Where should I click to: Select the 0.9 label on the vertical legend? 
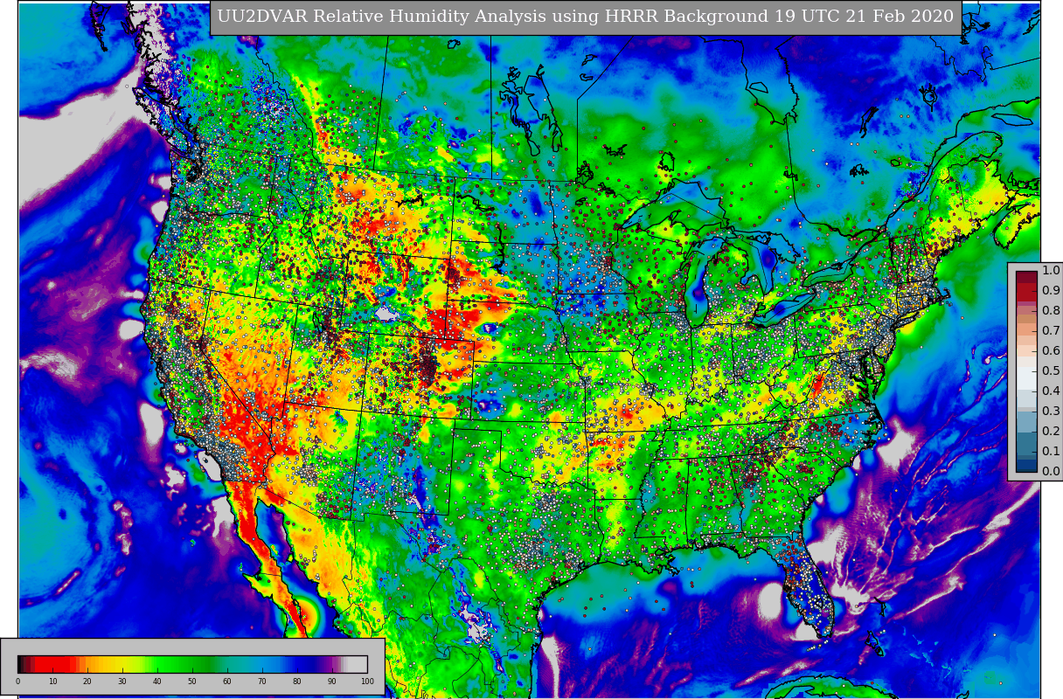click(x=1051, y=291)
